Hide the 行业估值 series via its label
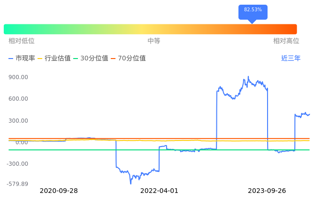The image size is (322, 207). coord(57,59)
